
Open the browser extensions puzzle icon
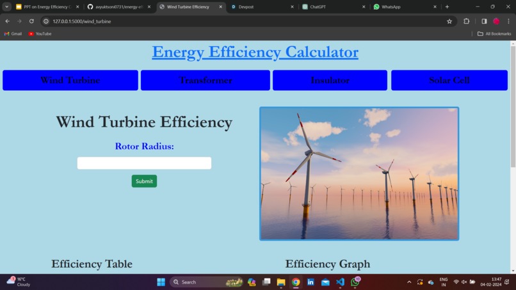point(466,21)
